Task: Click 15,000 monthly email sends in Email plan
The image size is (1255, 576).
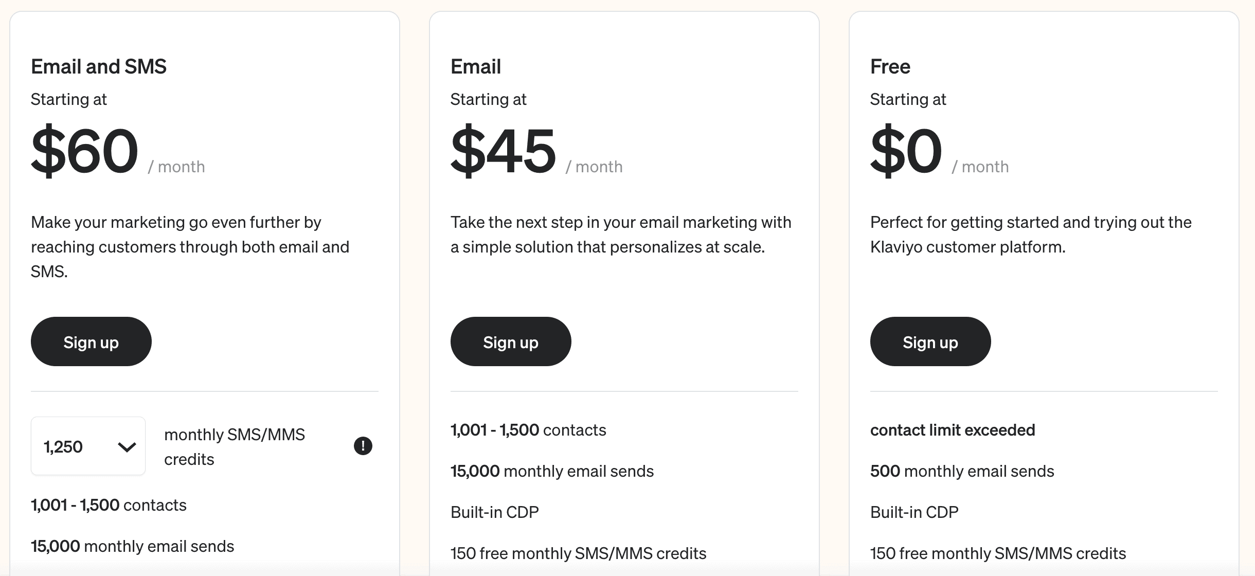Action: pyautogui.click(x=552, y=471)
